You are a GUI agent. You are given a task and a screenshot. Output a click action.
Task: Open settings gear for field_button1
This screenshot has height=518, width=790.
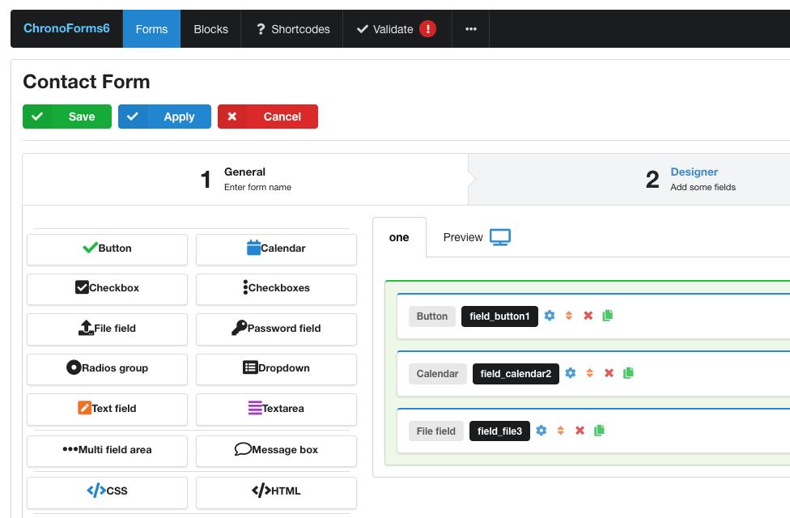point(550,316)
